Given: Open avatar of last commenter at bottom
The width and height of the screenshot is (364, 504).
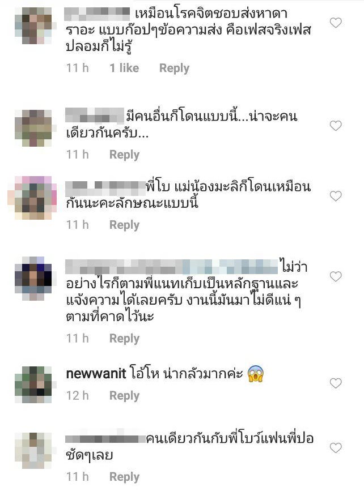Looking at the screenshot, I should pos(33,451).
